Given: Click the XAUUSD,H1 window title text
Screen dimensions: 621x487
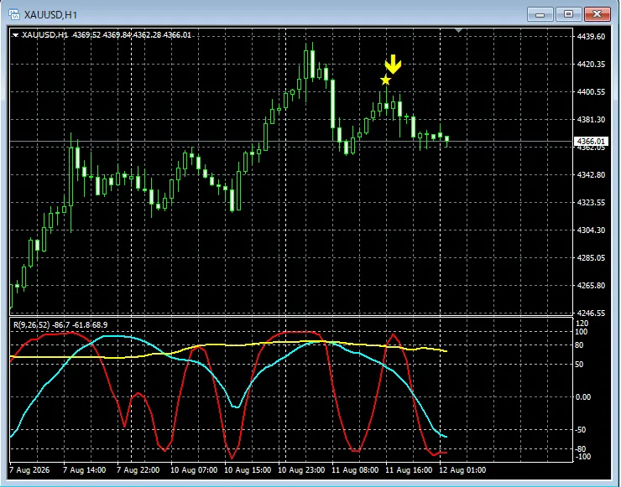Looking at the screenshot, I should click(50, 15).
